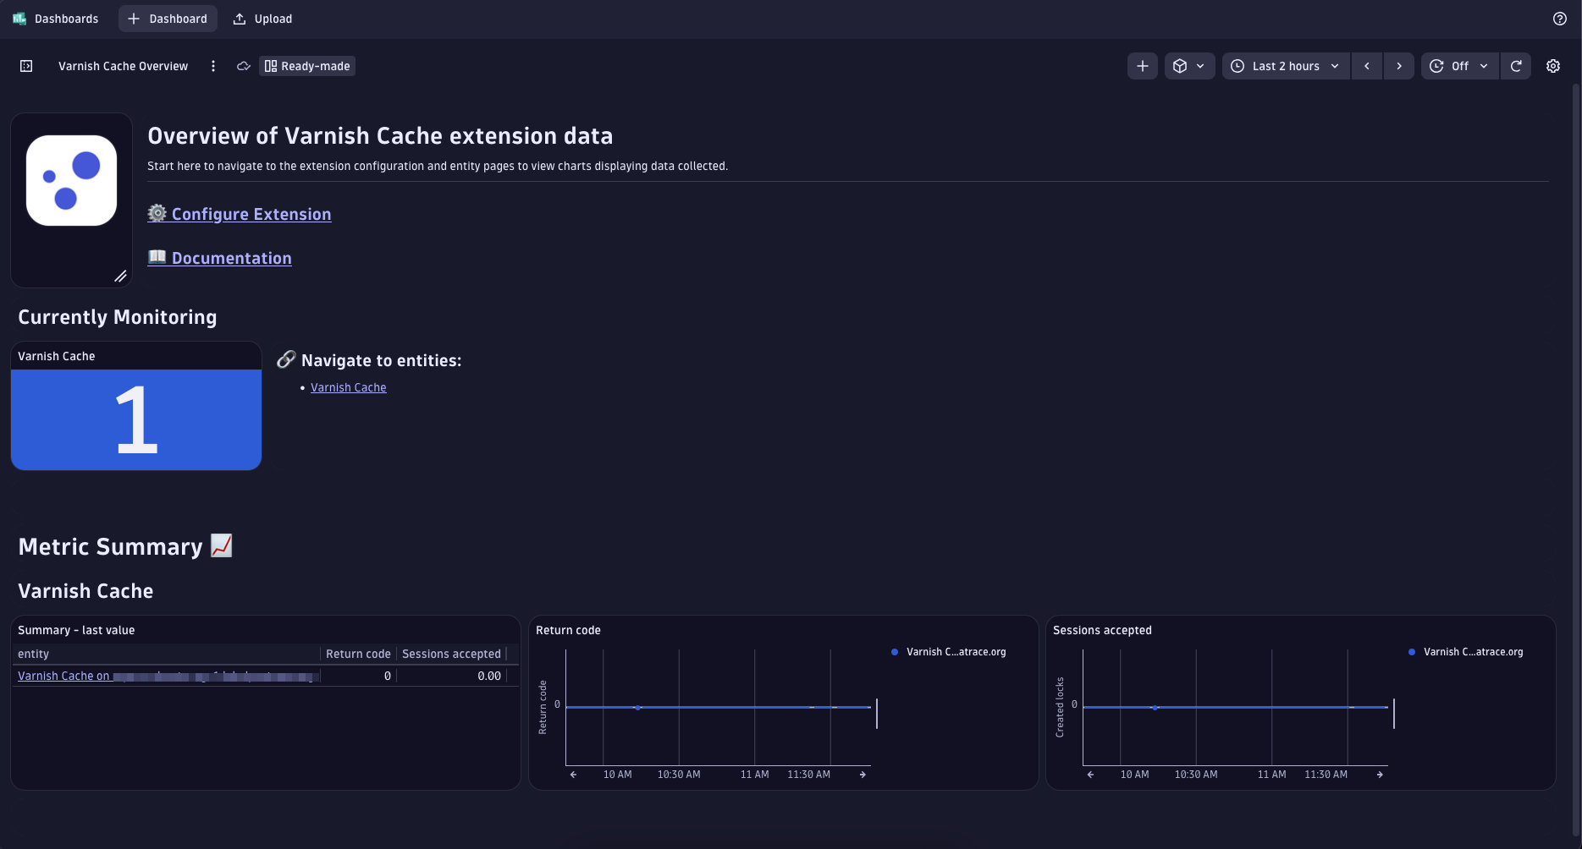Click the help question mark icon
1582x849 pixels.
tap(1560, 18)
